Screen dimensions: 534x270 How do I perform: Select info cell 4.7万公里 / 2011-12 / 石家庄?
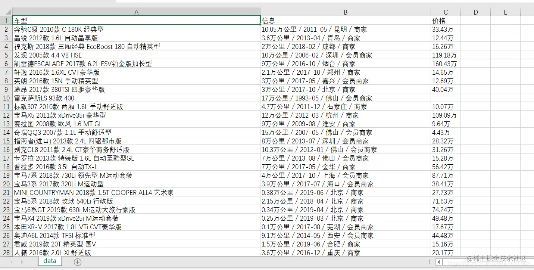tap(346, 106)
